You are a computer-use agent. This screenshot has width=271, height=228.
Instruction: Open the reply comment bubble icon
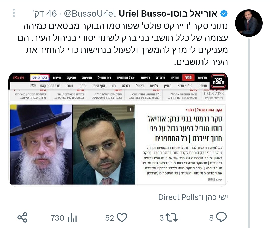pyautogui.click(x=221, y=217)
